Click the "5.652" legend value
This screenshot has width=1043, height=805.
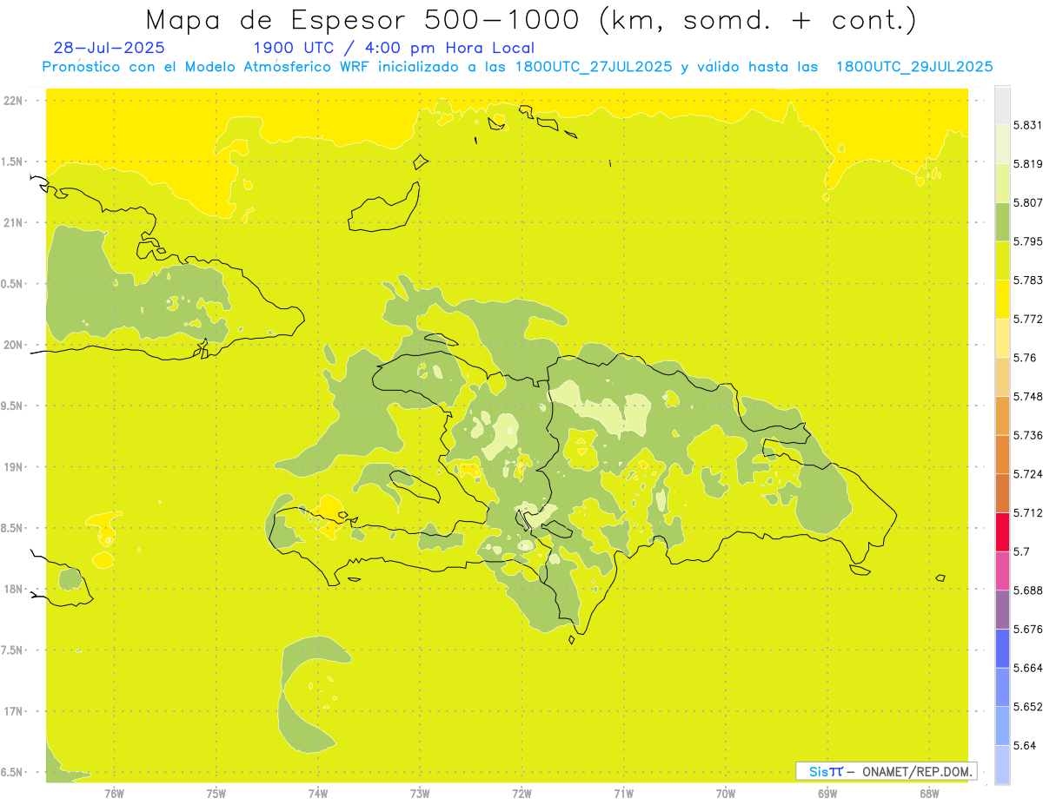tap(1027, 707)
